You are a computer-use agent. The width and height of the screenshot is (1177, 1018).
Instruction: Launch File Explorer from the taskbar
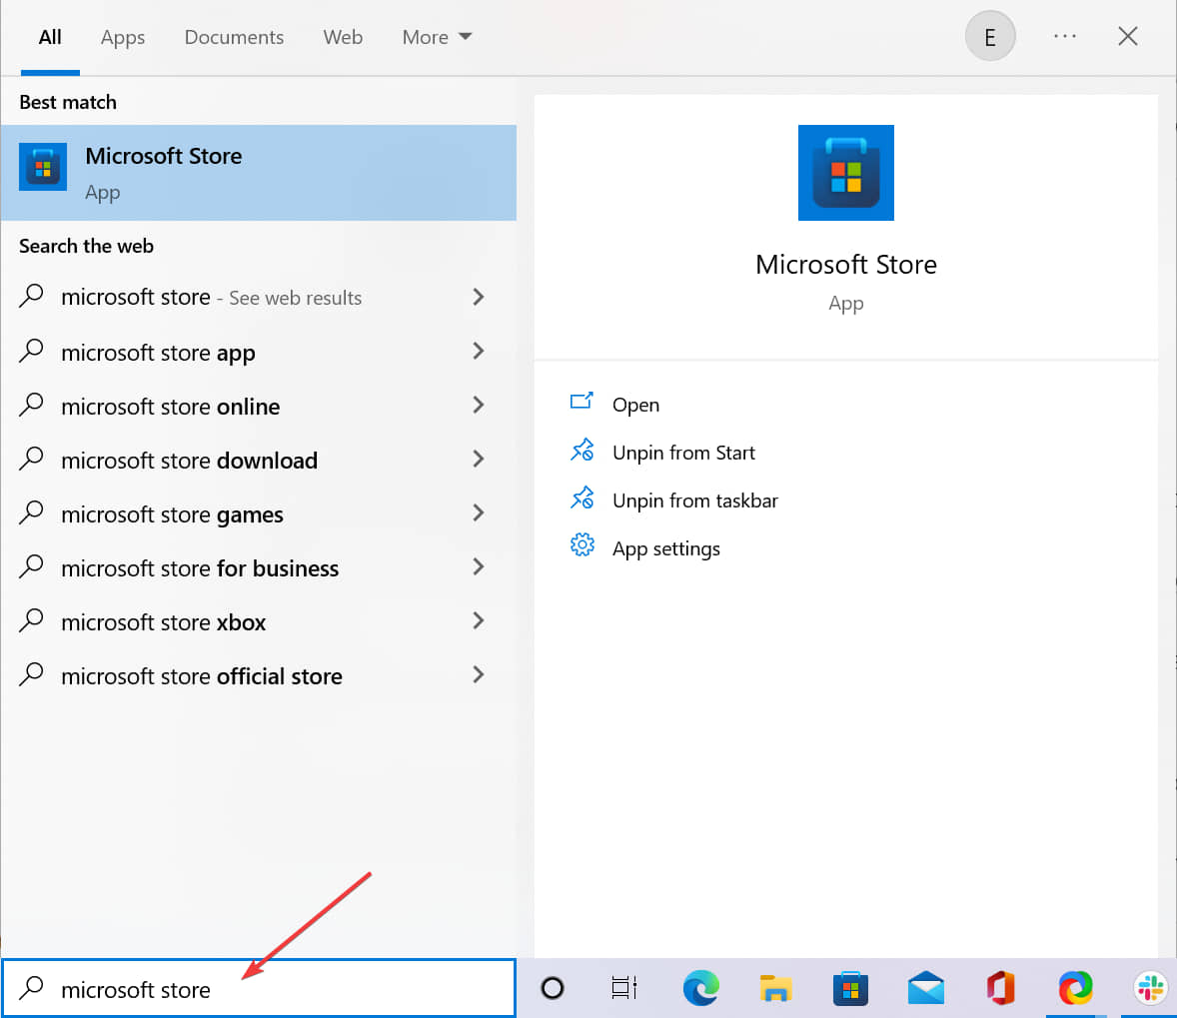click(776, 989)
